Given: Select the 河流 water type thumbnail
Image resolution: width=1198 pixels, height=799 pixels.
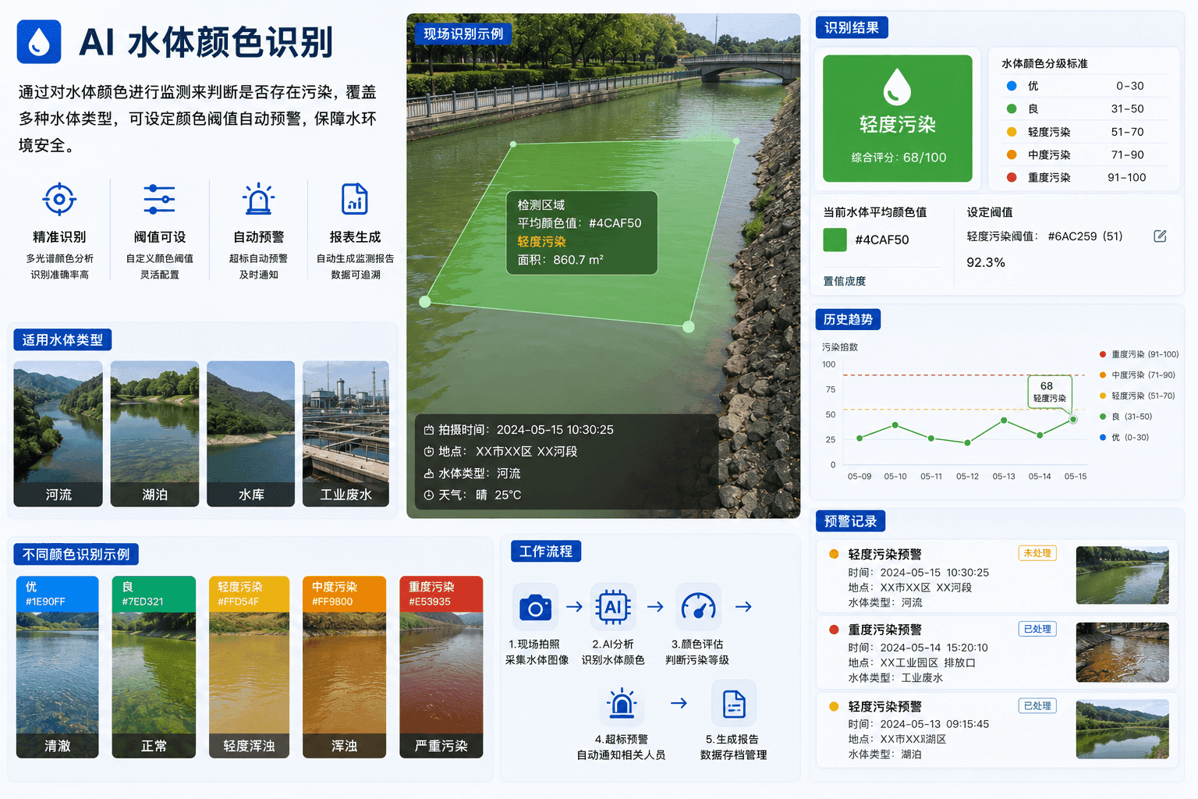Looking at the screenshot, I should (x=58, y=434).
